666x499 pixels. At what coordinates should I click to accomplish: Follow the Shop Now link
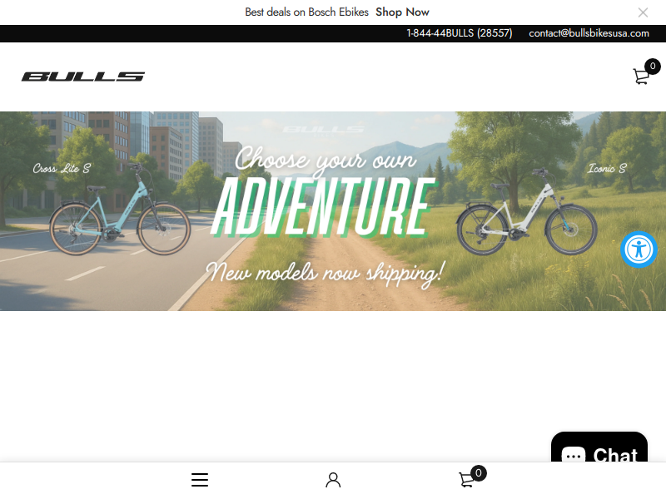pyautogui.click(x=402, y=12)
